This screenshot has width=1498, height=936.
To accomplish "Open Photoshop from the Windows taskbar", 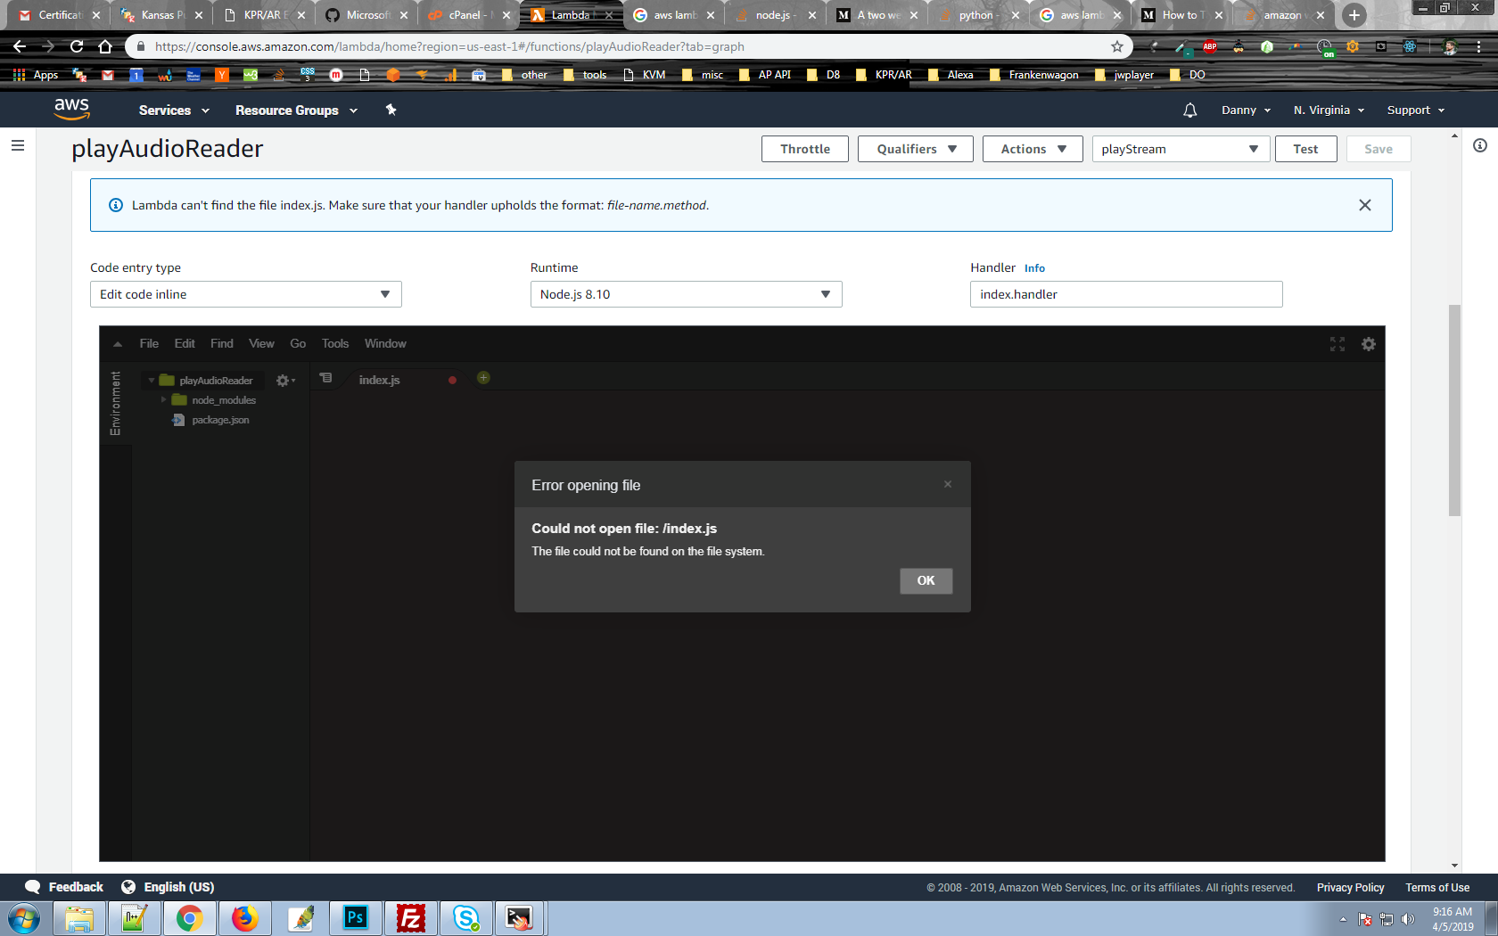I will (x=355, y=917).
